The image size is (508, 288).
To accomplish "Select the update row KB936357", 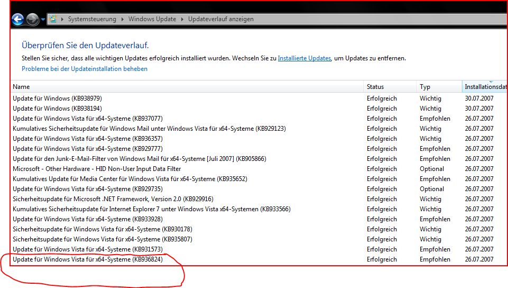I will (x=258, y=139).
